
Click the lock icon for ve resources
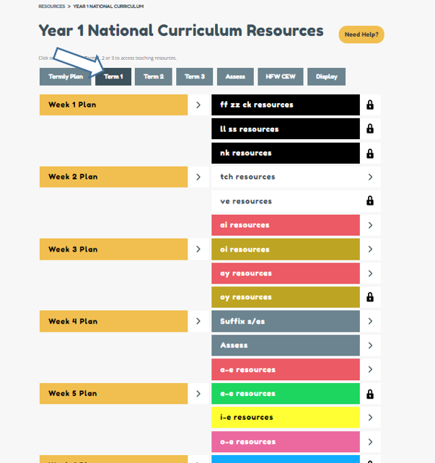pyautogui.click(x=370, y=201)
